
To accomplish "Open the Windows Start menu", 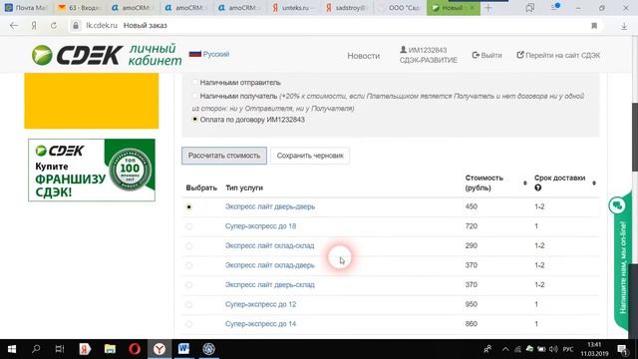I will point(11,349).
